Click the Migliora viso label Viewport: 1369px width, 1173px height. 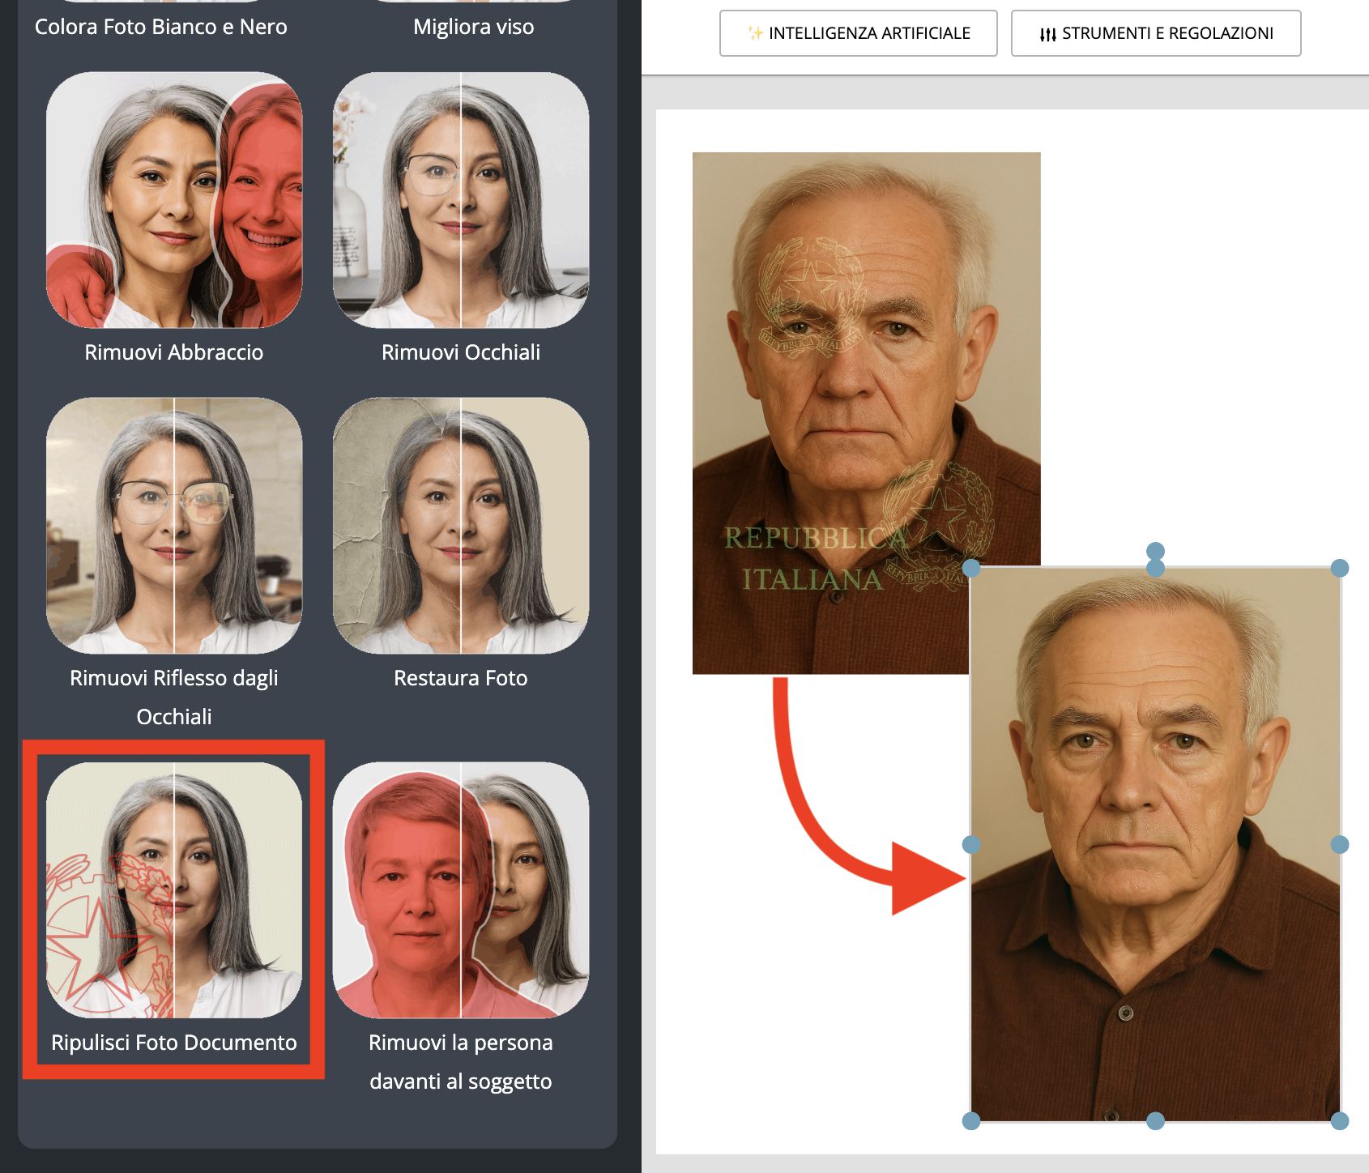[x=474, y=27]
